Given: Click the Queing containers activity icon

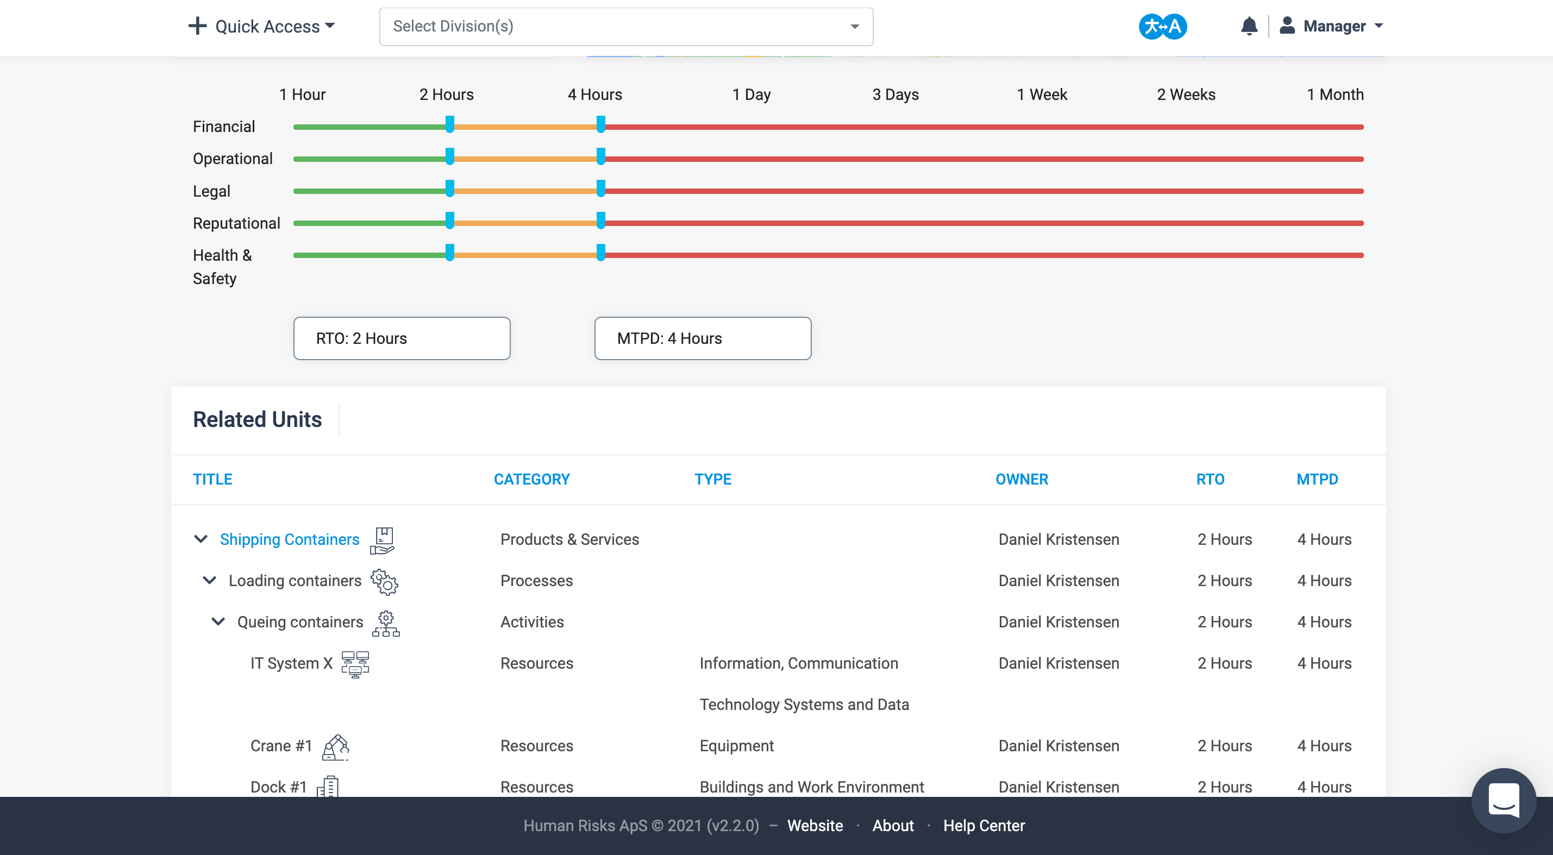Looking at the screenshot, I should click(x=386, y=623).
